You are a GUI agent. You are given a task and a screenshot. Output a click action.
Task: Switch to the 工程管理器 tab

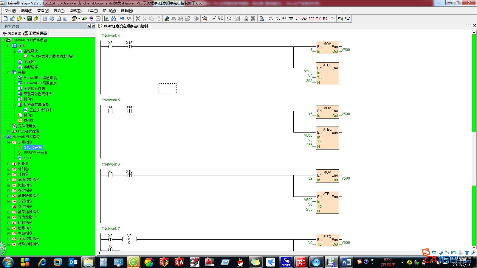point(35,33)
